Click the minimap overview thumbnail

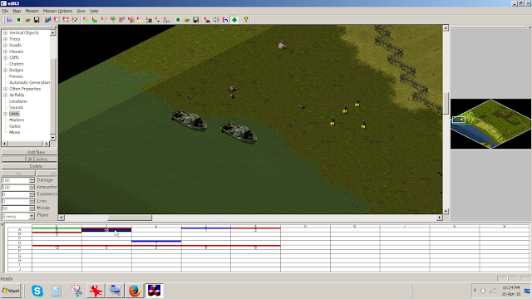point(490,124)
